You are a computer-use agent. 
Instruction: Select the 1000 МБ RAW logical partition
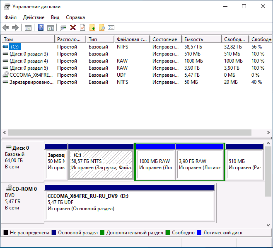155,162
